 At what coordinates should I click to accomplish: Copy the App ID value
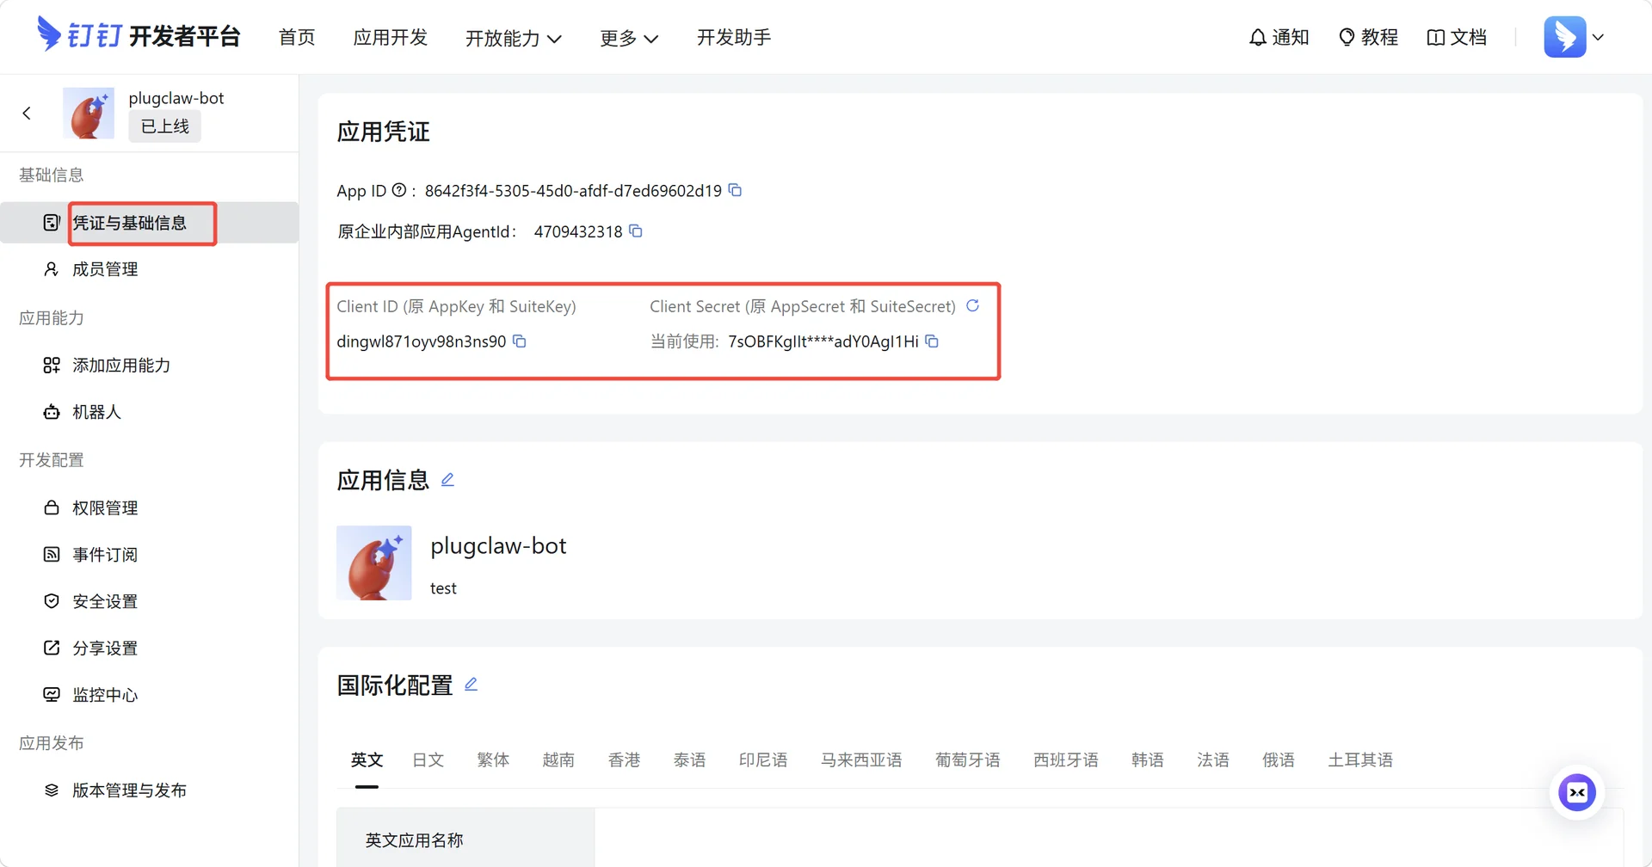735,190
